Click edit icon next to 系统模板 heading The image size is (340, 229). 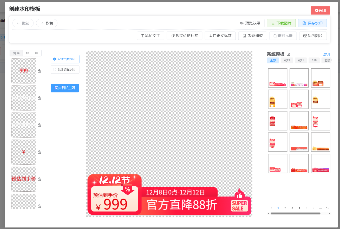coord(288,54)
